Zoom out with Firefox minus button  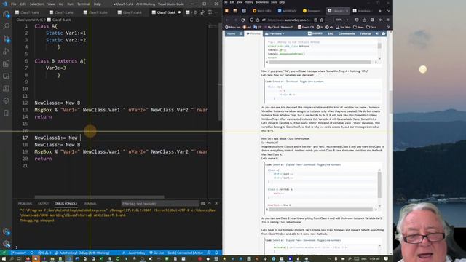click(330, 20)
